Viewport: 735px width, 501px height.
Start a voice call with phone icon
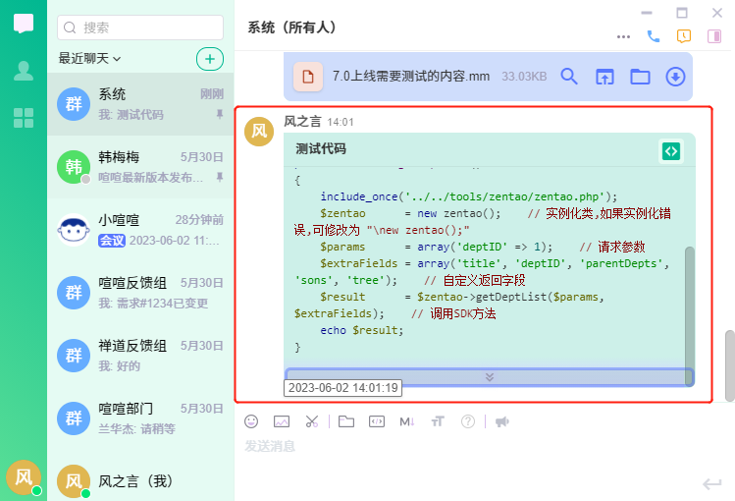pos(654,36)
